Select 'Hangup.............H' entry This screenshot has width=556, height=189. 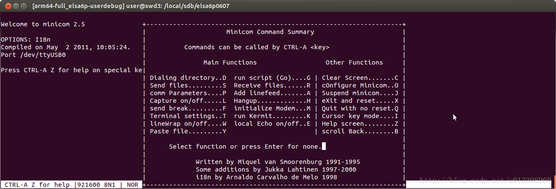pyautogui.click(x=272, y=101)
